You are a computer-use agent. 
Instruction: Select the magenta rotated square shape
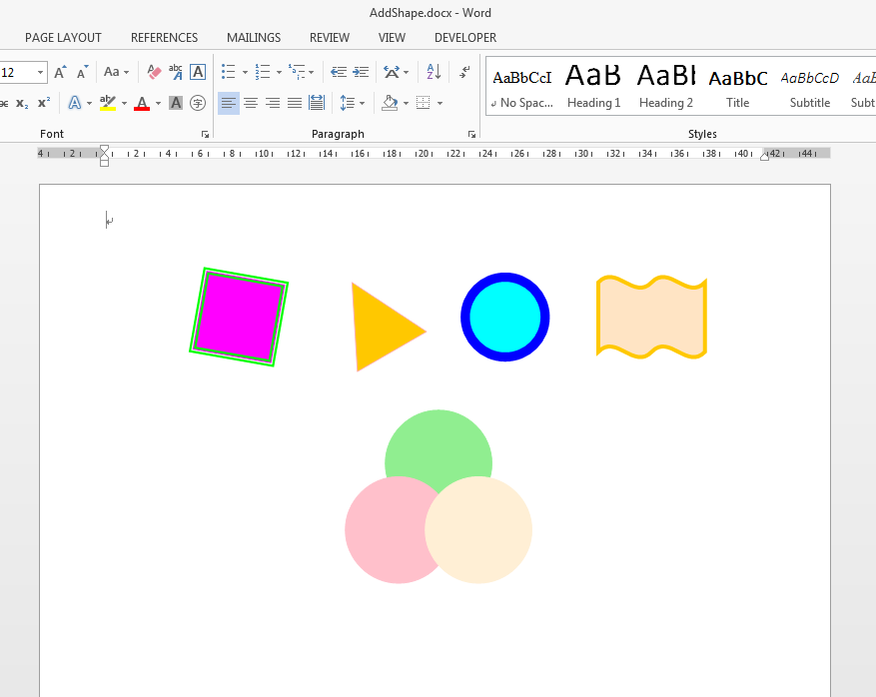click(x=239, y=317)
